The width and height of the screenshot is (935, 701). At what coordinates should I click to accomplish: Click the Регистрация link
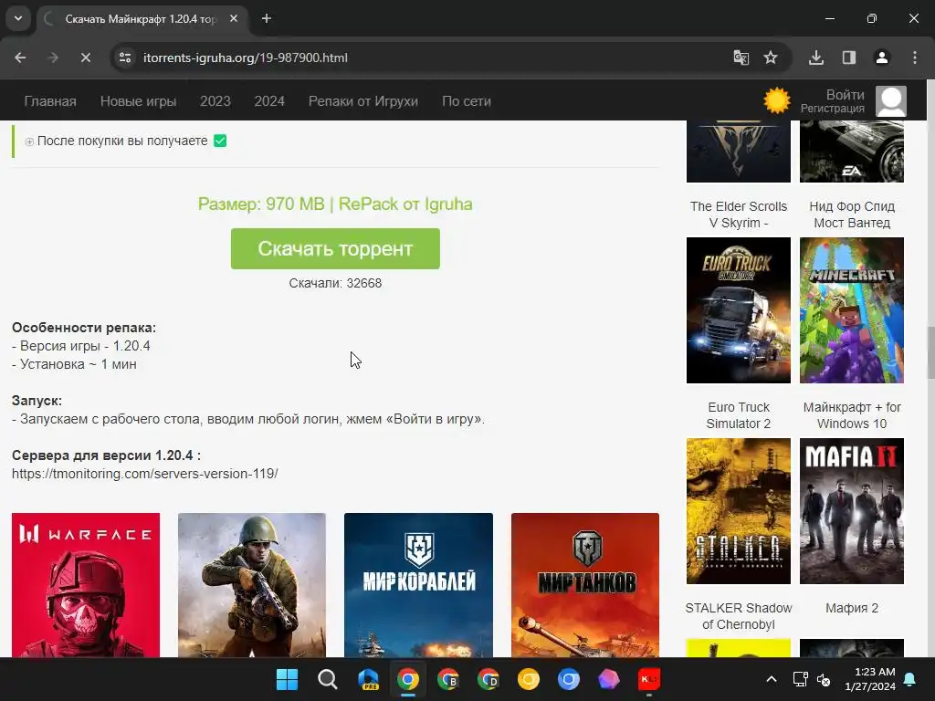(833, 109)
